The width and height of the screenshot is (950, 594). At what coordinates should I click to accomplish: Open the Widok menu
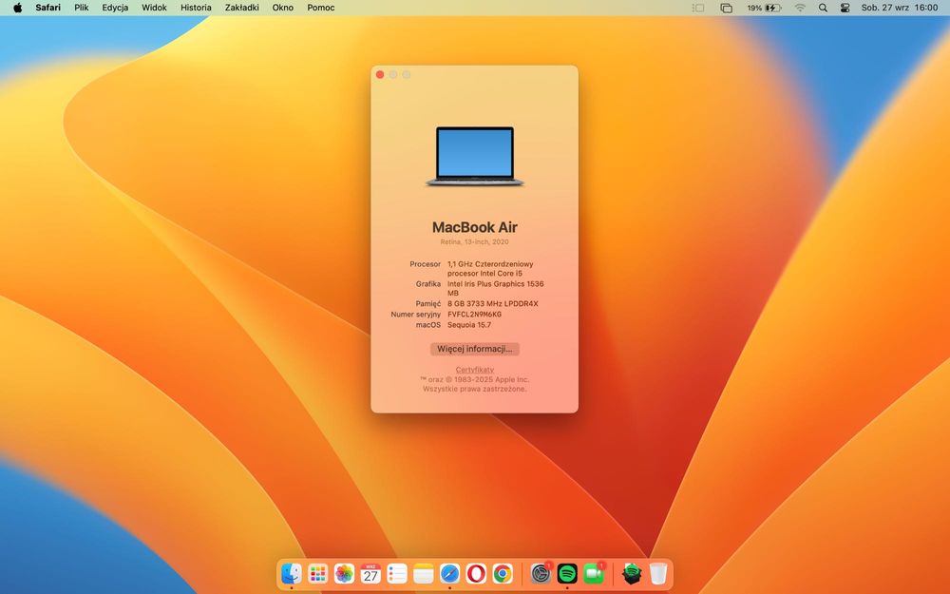(x=154, y=8)
